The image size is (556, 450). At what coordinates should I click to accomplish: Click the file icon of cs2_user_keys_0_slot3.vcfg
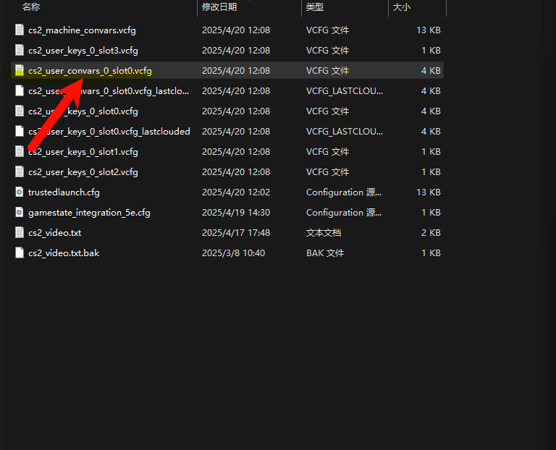(x=20, y=51)
